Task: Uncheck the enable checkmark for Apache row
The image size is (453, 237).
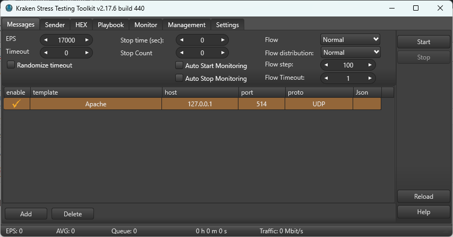Action: [16, 104]
